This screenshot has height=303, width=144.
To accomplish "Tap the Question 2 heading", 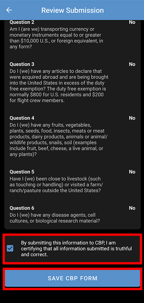I will pyautogui.click(x=22, y=22).
